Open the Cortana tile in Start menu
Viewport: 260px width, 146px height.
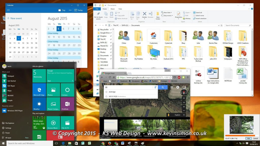click(67, 90)
